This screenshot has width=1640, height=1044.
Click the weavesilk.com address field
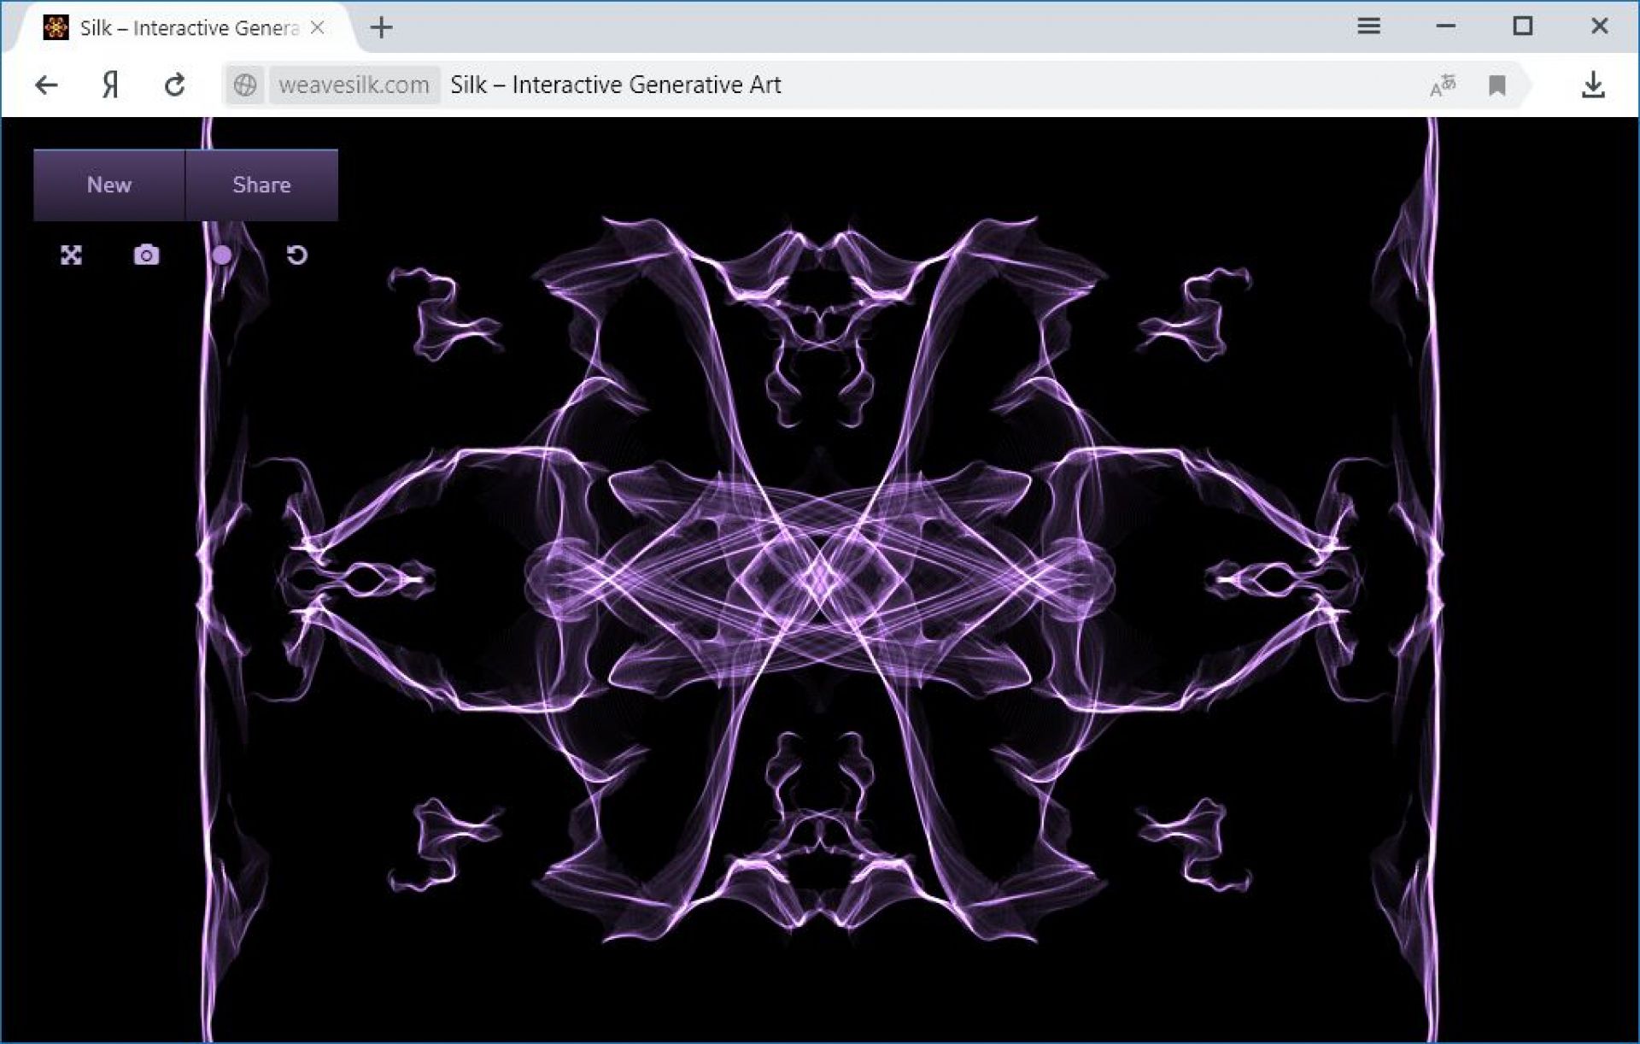point(354,85)
